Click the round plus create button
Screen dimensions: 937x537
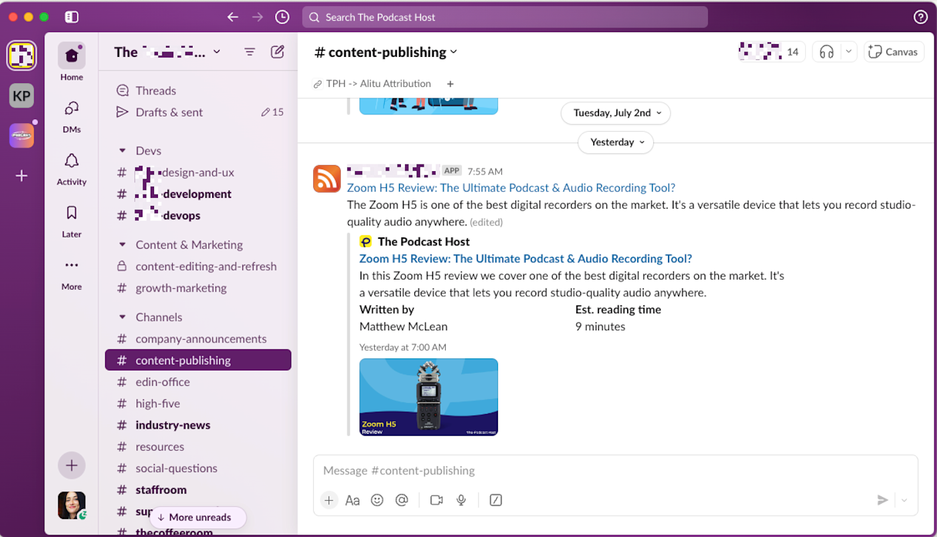coord(72,465)
